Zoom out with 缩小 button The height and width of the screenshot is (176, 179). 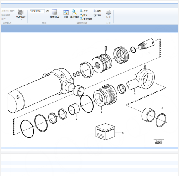click(x=84, y=15)
